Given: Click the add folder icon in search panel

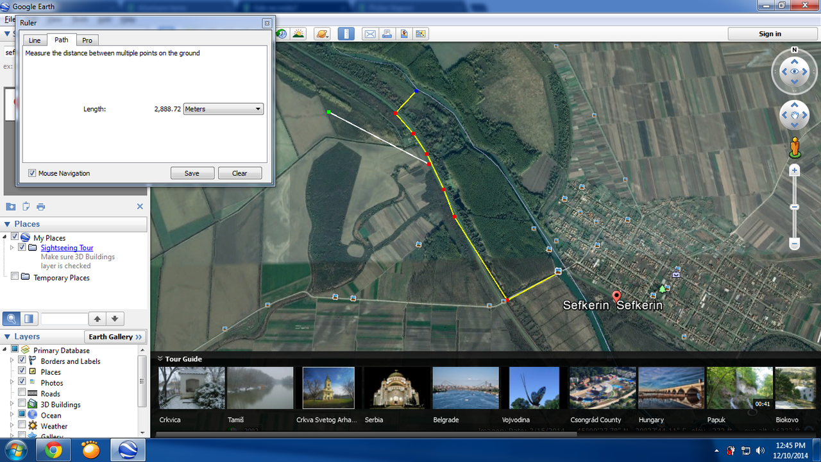Looking at the screenshot, I should point(11,207).
